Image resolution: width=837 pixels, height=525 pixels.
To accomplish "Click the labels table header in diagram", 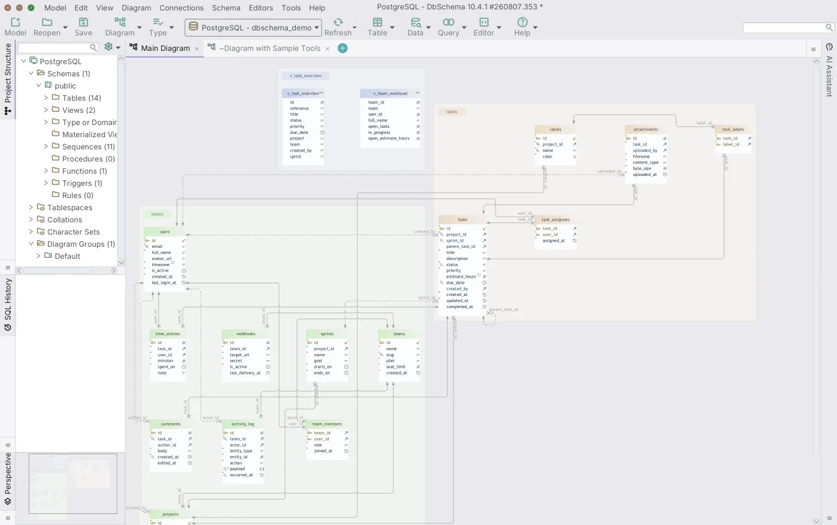I will pyautogui.click(x=556, y=129).
